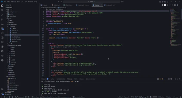Switch to the README.md editor tab
The image size is (182, 98).
(x=68, y=5)
